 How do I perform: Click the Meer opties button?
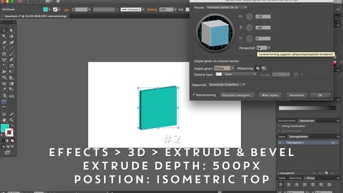[270, 95]
